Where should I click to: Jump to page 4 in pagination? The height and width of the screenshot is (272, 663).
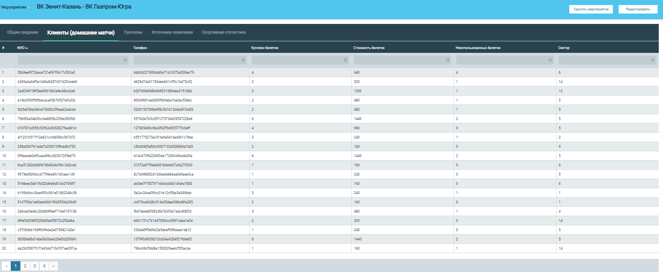[x=44, y=266]
